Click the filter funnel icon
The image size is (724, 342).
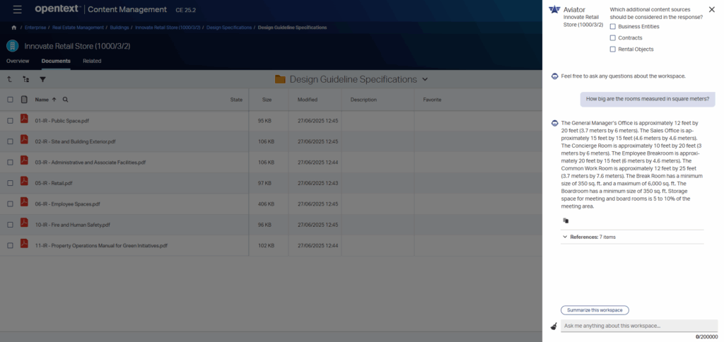pos(42,80)
